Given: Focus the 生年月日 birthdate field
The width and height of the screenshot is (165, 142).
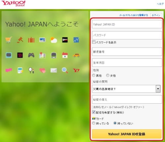Looking at the screenshot, I should [127, 63].
